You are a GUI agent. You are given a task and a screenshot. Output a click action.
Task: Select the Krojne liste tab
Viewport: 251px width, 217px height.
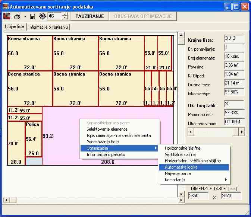(x=15, y=27)
